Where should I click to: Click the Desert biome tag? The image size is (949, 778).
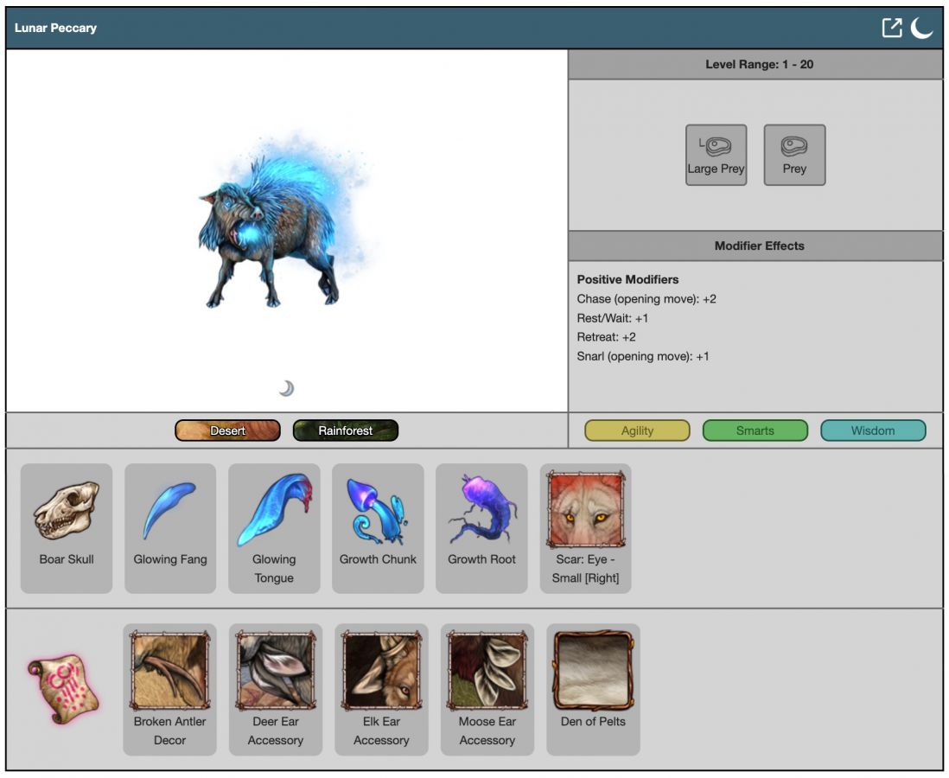pos(227,430)
